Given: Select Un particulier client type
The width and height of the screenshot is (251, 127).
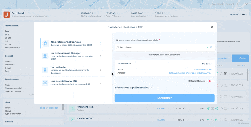Looking at the screenshot, I should pyautogui.click(x=72, y=70).
